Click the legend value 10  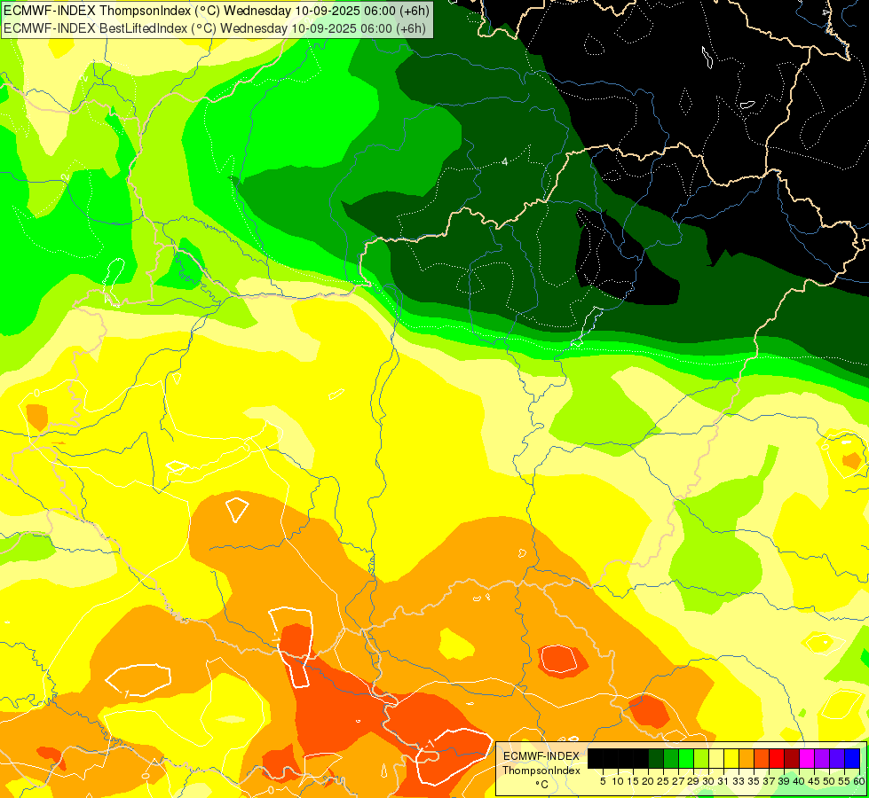618,781
